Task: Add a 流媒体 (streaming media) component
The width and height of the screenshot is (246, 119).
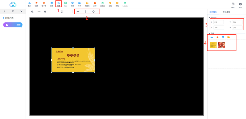Action: pos(87,4)
